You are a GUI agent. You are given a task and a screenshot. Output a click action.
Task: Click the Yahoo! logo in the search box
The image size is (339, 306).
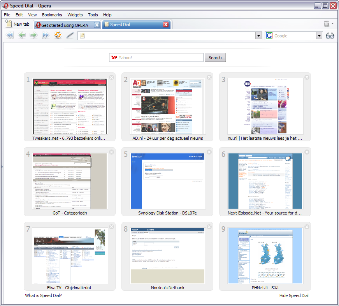(114, 57)
